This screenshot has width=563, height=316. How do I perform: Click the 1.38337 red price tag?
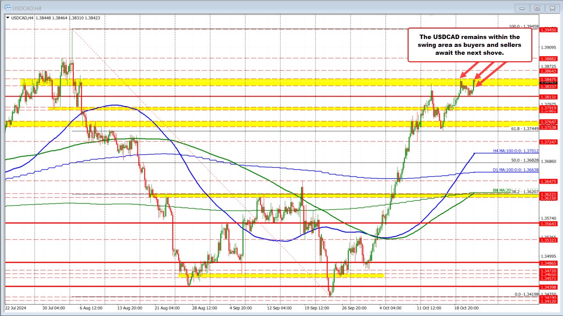pyautogui.click(x=549, y=86)
